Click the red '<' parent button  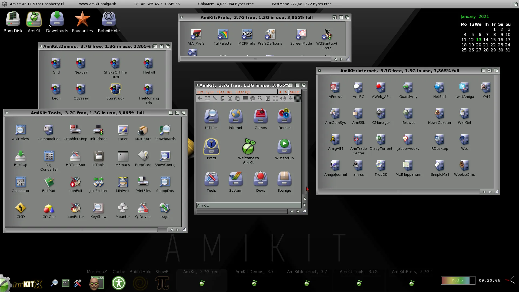(285, 92)
